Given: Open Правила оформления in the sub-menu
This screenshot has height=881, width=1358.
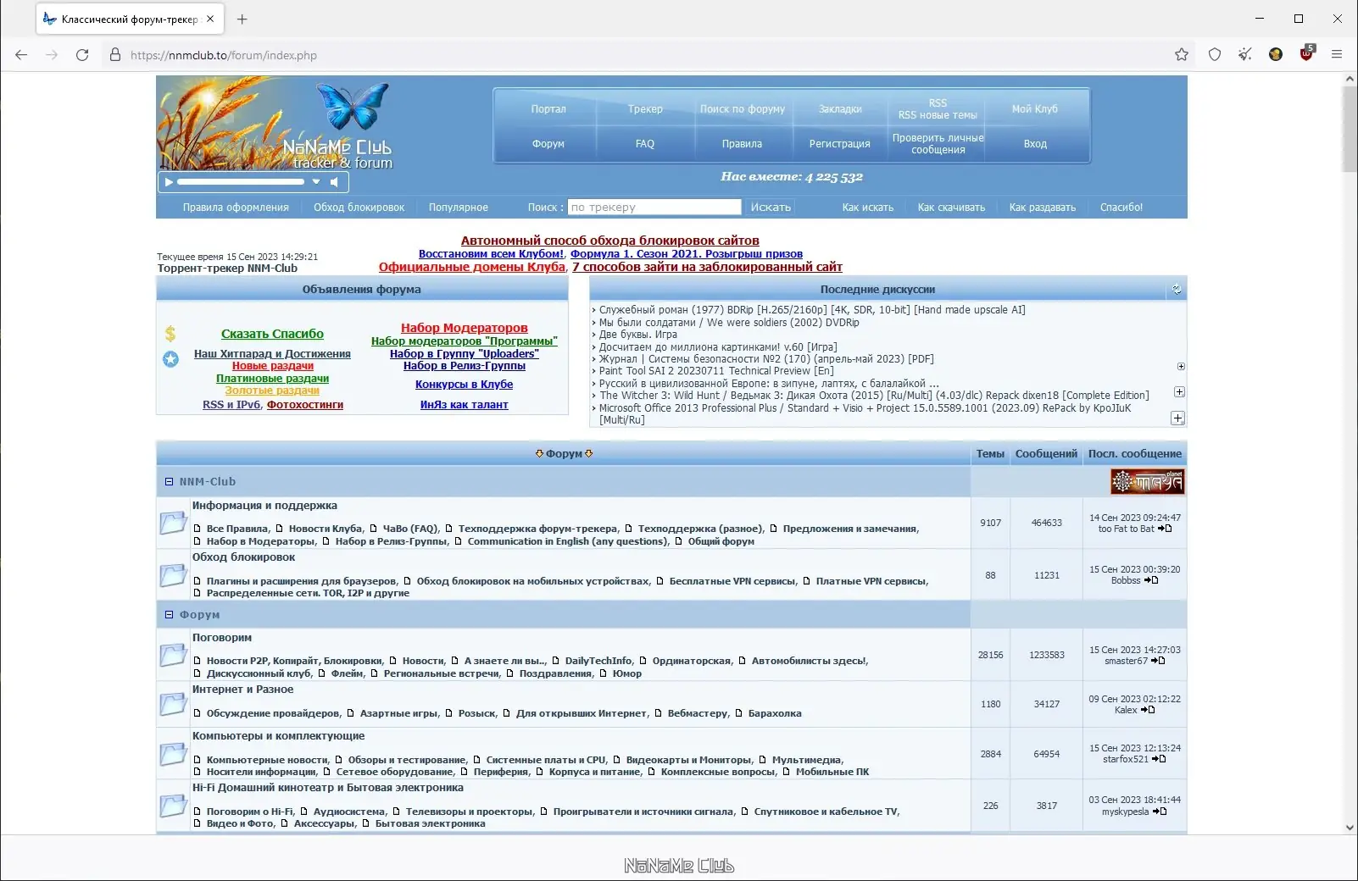Looking at the screenshot, I should coord(236,208).
